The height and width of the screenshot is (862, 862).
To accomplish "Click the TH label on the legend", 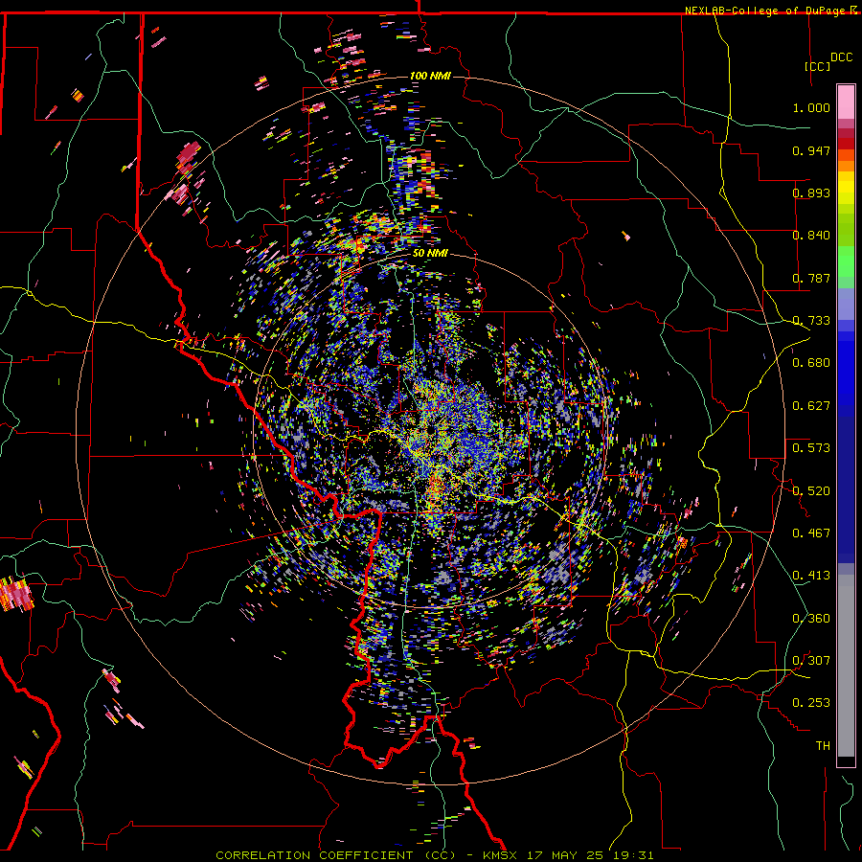I will coord(823,746).
